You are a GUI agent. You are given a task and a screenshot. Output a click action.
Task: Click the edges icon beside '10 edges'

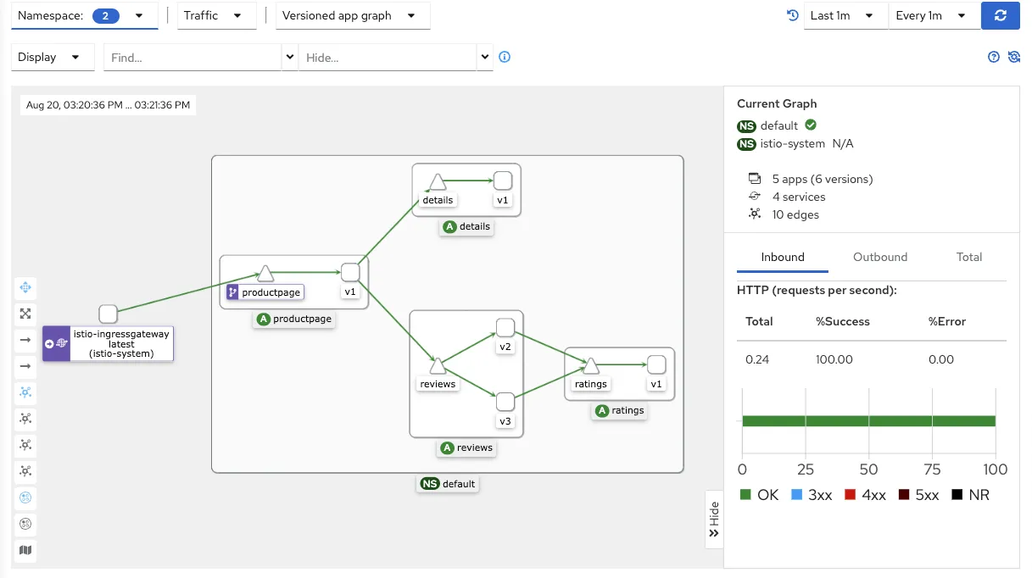point(755,214)
